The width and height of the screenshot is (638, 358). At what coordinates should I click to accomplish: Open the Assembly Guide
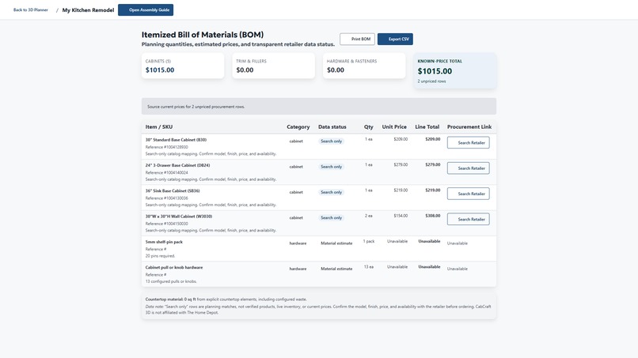146,9
